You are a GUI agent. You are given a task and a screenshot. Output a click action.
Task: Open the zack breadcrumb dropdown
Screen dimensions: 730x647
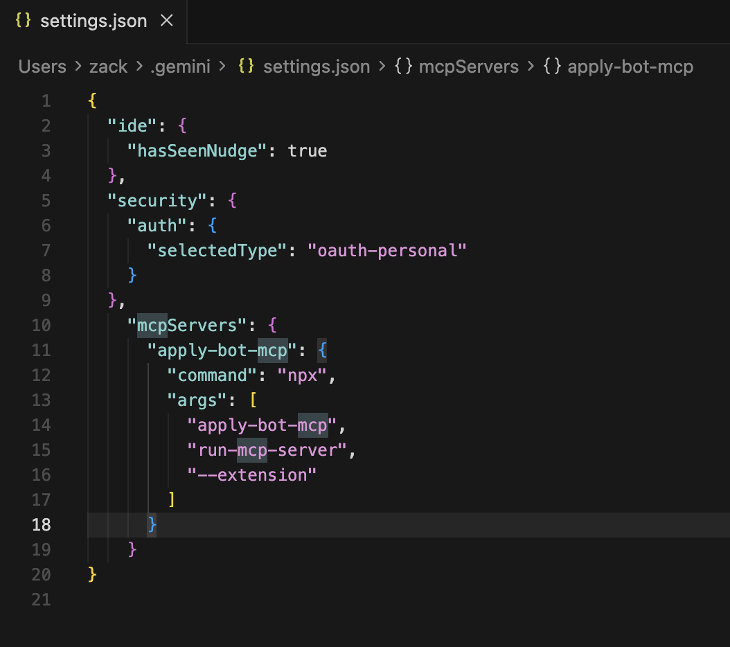[108, 67]
